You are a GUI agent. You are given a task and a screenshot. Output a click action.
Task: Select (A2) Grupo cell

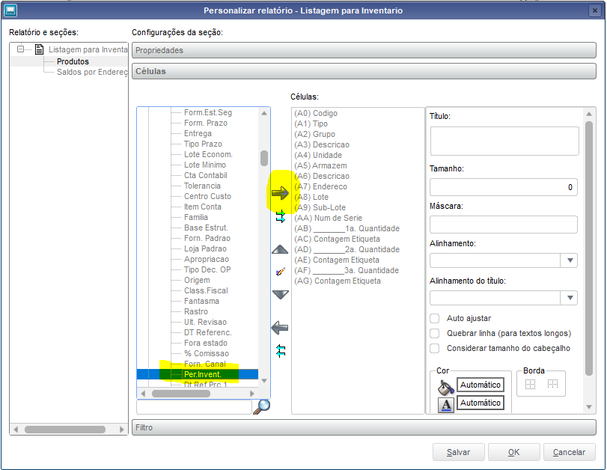(x=314, y=134)
